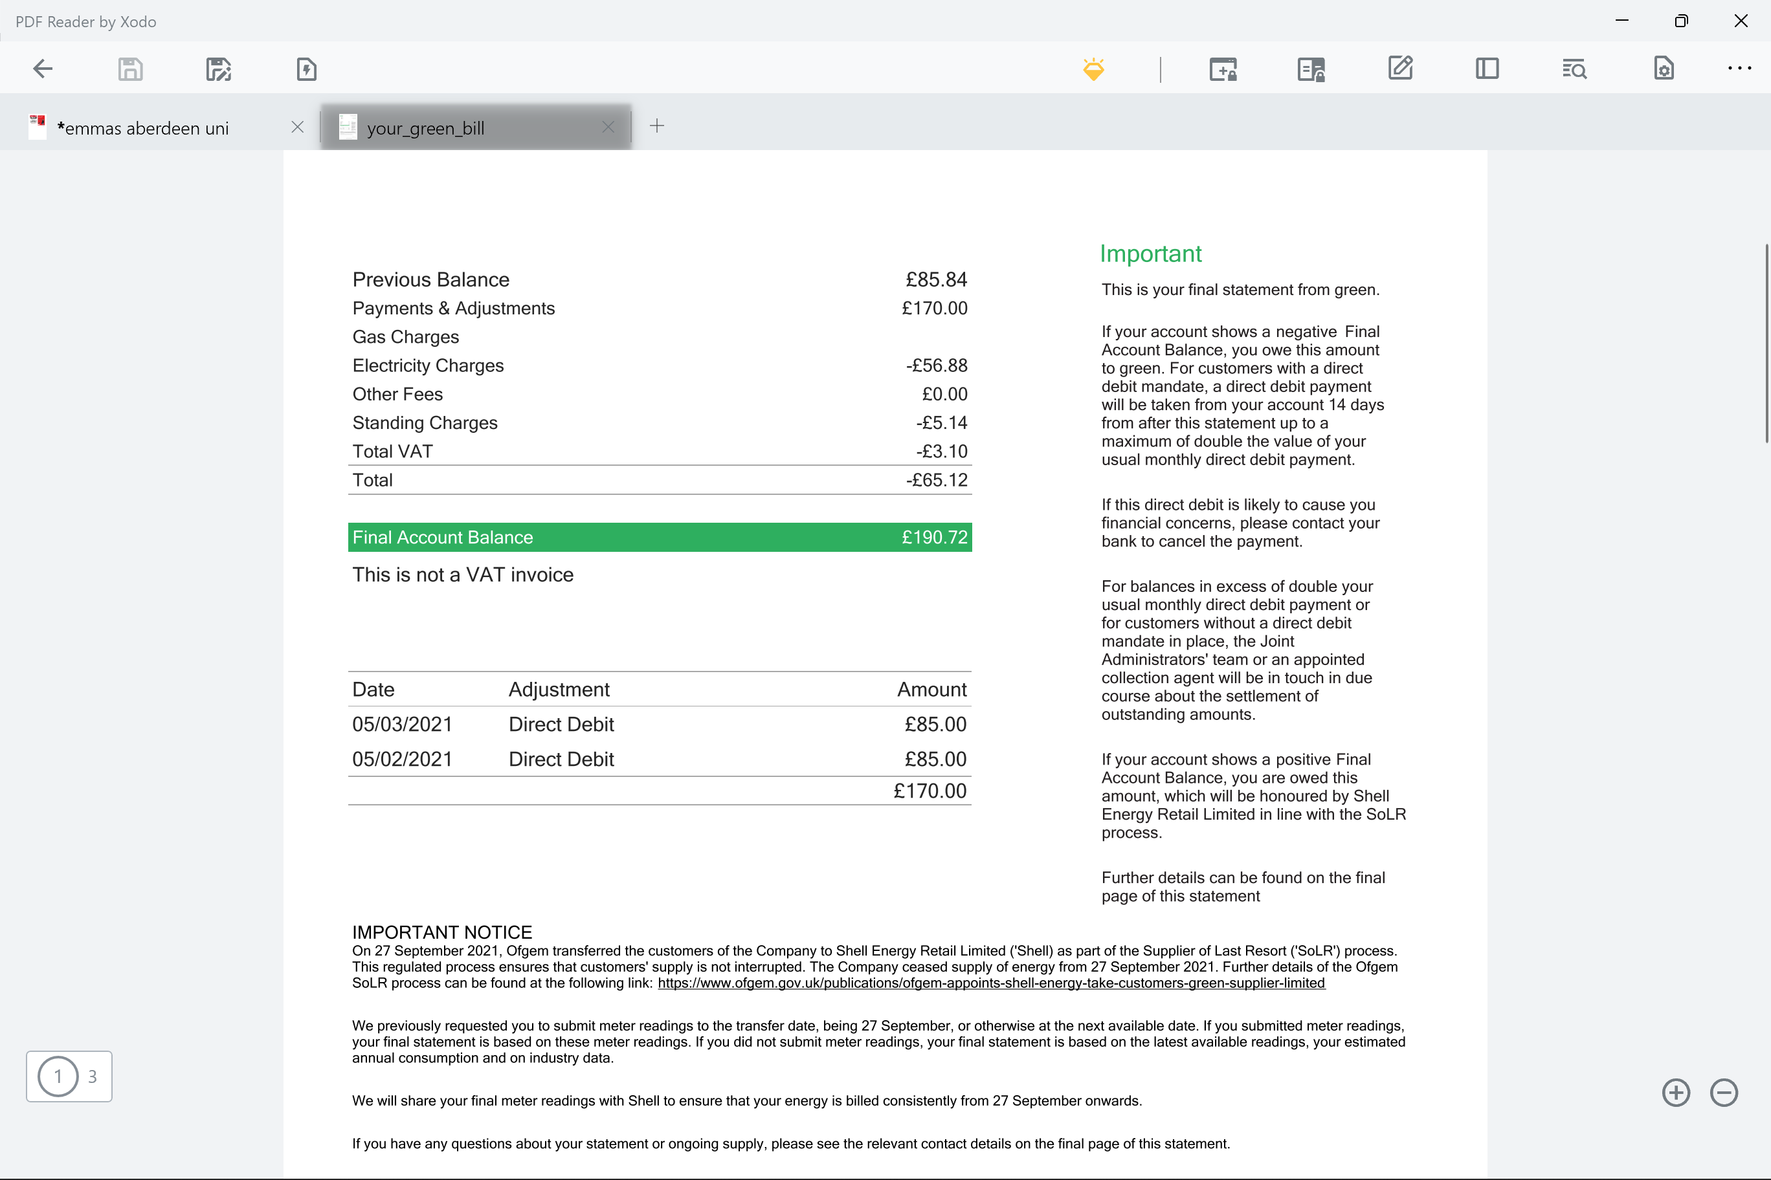Click the green Important heading

[x=1150, y=254]
